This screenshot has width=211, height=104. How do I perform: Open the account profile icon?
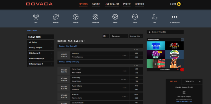click(179, 4)
